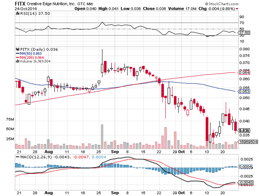Image resolution: width=259 pixels, height=196 pixels.
Task: Click the 0.045 price axis label
Action: click(x=244, y=109)
